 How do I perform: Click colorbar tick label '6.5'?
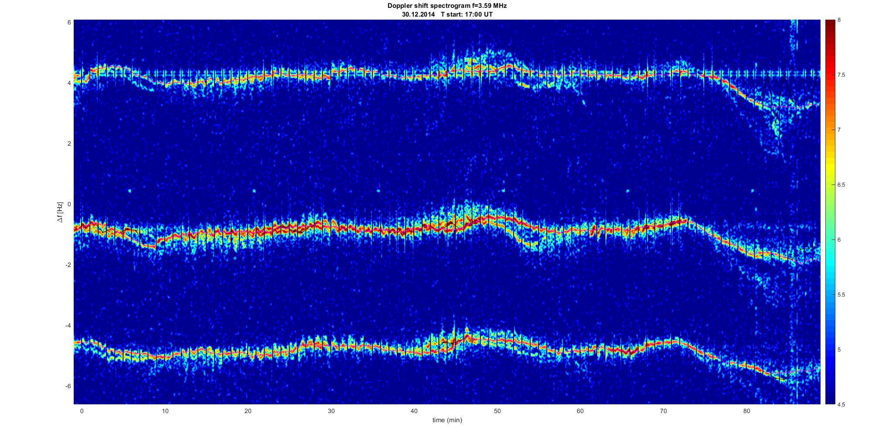pos(841,185)
